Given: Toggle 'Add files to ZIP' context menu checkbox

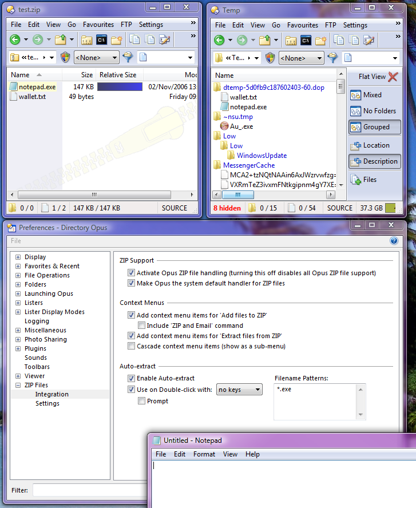Looking at the screenshot, I should 131,315.
